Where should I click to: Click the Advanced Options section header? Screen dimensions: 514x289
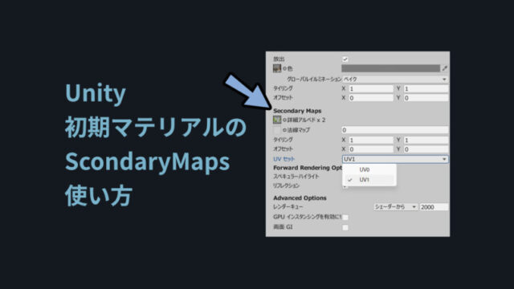300,198
